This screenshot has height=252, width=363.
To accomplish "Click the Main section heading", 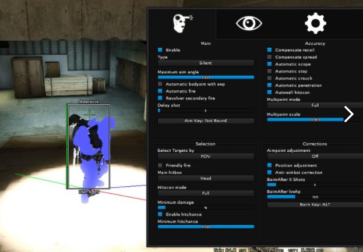I will [206, 43].
